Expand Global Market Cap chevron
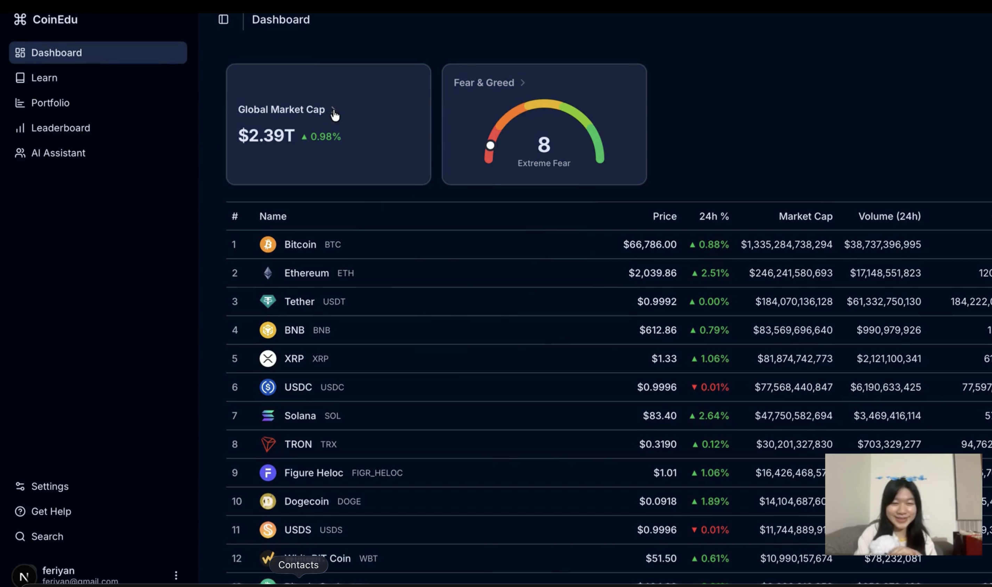 coord(333,110)
